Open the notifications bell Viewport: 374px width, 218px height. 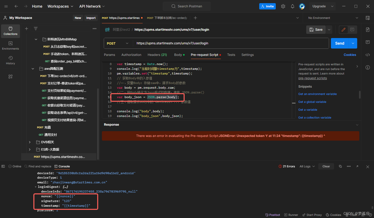[x=293, y=6]
